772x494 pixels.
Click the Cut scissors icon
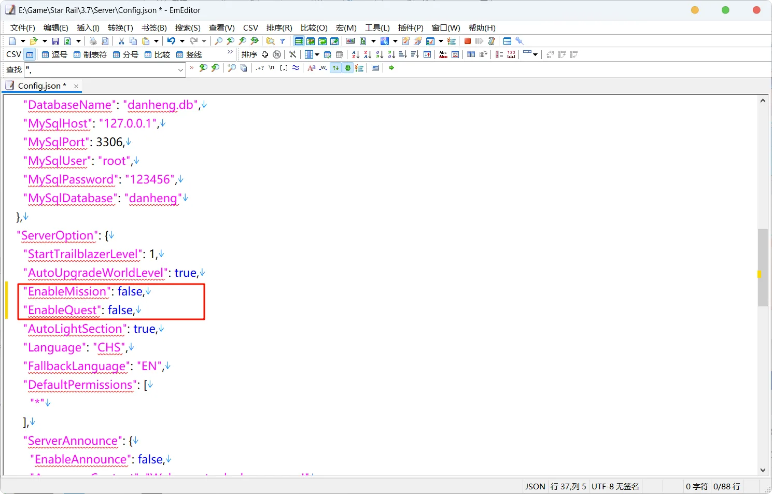coord(121,41)
